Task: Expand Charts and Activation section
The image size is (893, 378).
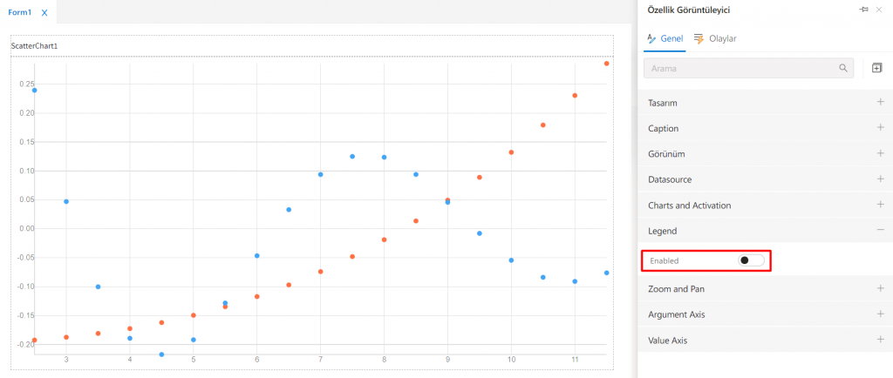Action: (x=880, y=205)
